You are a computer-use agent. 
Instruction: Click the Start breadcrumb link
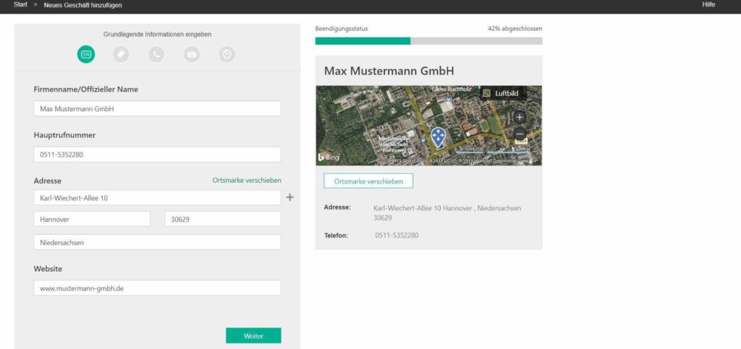[21, 5]
